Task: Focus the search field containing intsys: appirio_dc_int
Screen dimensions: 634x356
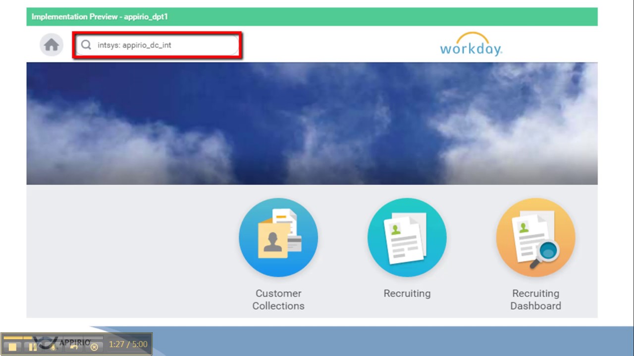Action: pyautogui.click(x=158, y=45)
